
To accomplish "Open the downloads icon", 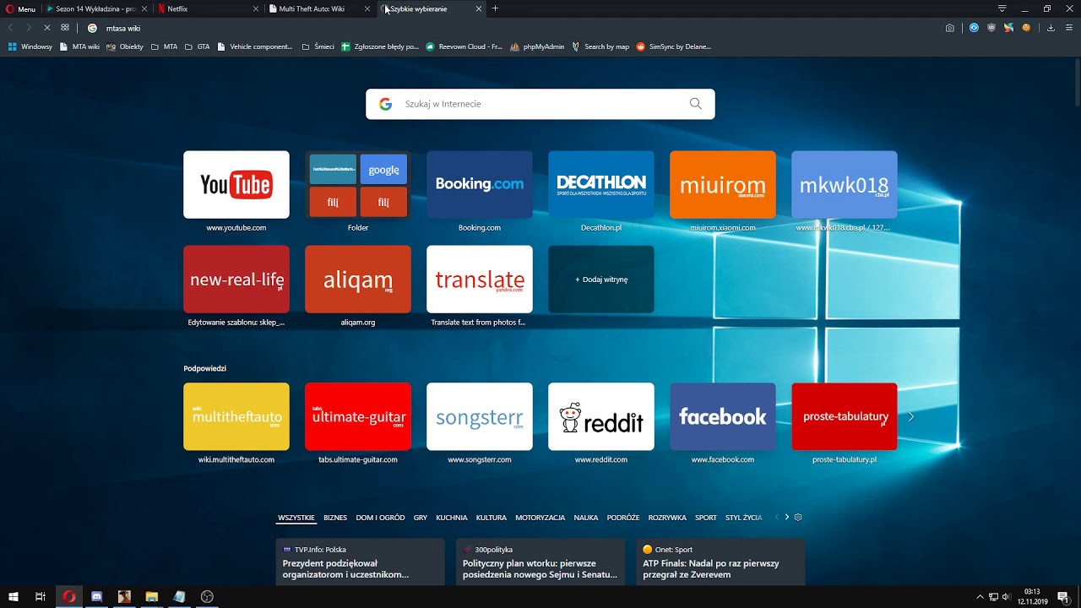I will [x=1051, y=28].
